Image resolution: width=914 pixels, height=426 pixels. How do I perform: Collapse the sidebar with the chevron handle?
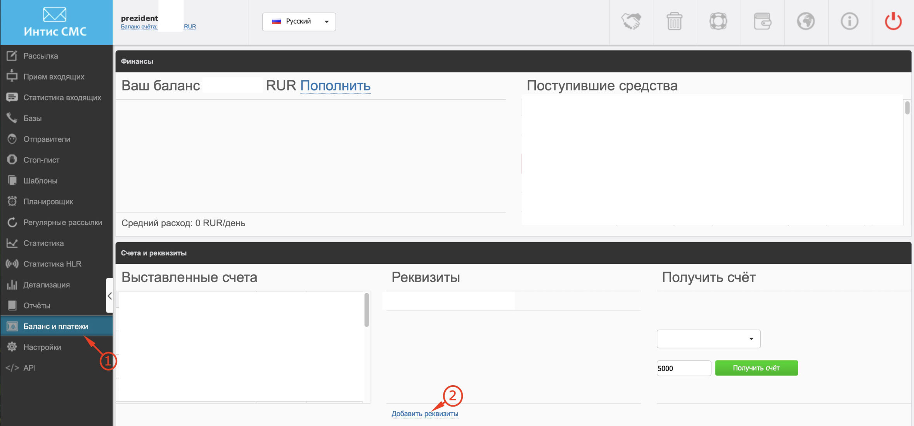109,296
